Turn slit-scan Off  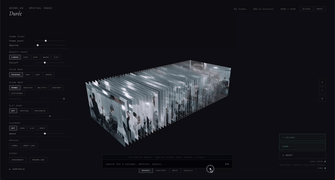[x=13, y=111]
